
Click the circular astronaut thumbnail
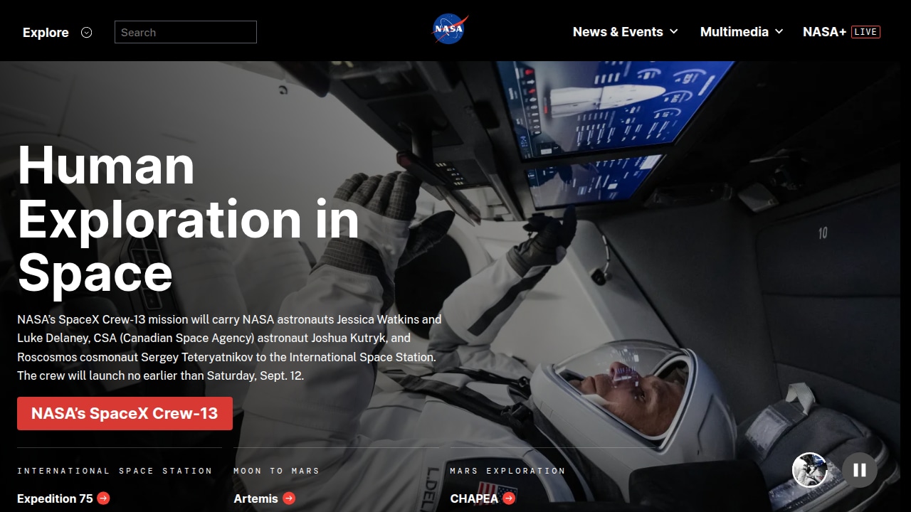point(810,470)
